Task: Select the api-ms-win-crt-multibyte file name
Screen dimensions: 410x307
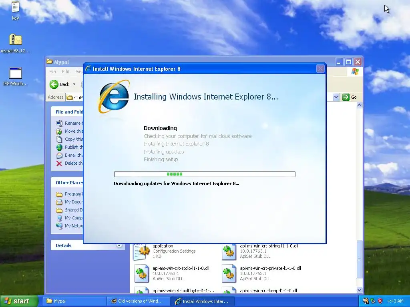Action: click(x=183, y=291)
